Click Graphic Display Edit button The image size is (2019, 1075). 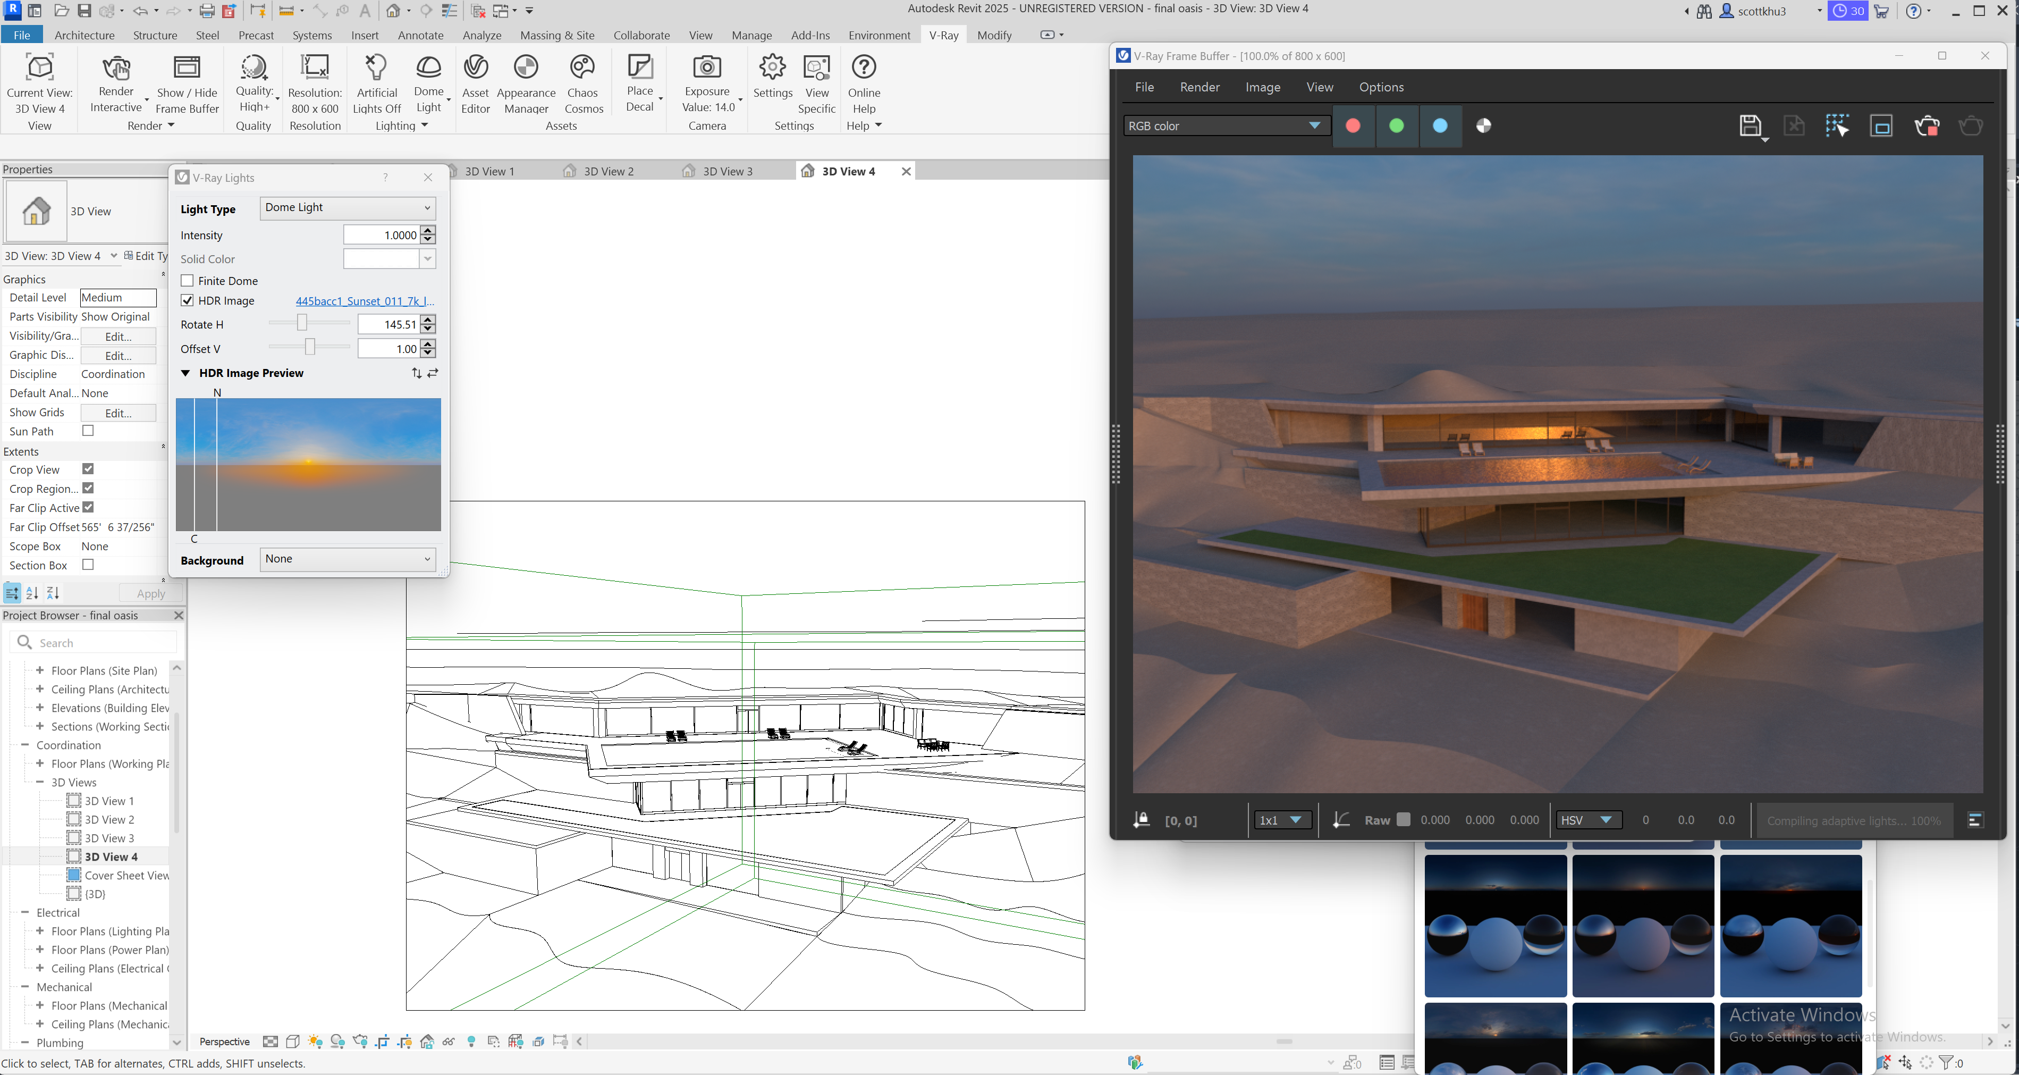119,355
